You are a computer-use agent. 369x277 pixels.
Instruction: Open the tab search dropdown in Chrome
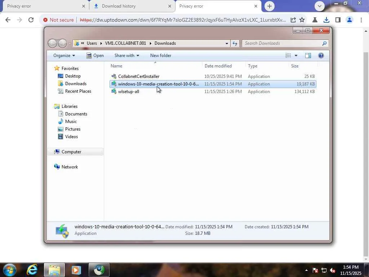(x=319, y=6)
